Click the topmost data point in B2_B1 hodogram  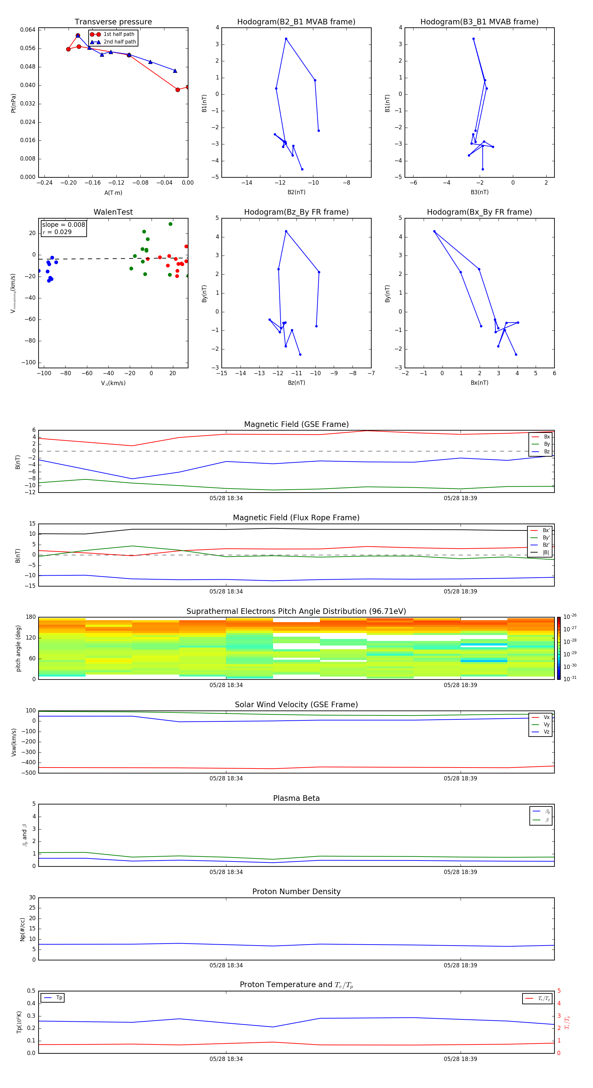coord(286,39)
